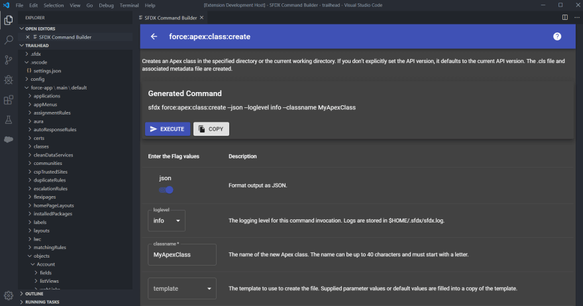Click the Execute button
The height and width of the screenshot is (306, 583).
168,129
